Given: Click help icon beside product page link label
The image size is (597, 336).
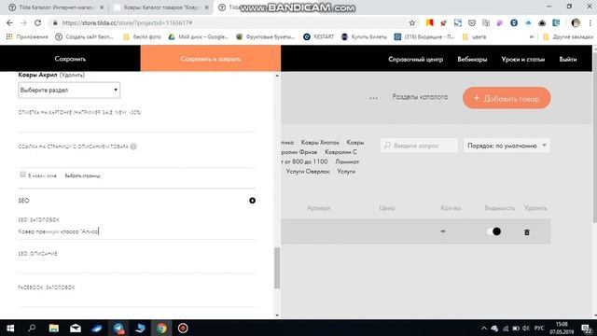Looking at the screenshot, I should point(133,147).
